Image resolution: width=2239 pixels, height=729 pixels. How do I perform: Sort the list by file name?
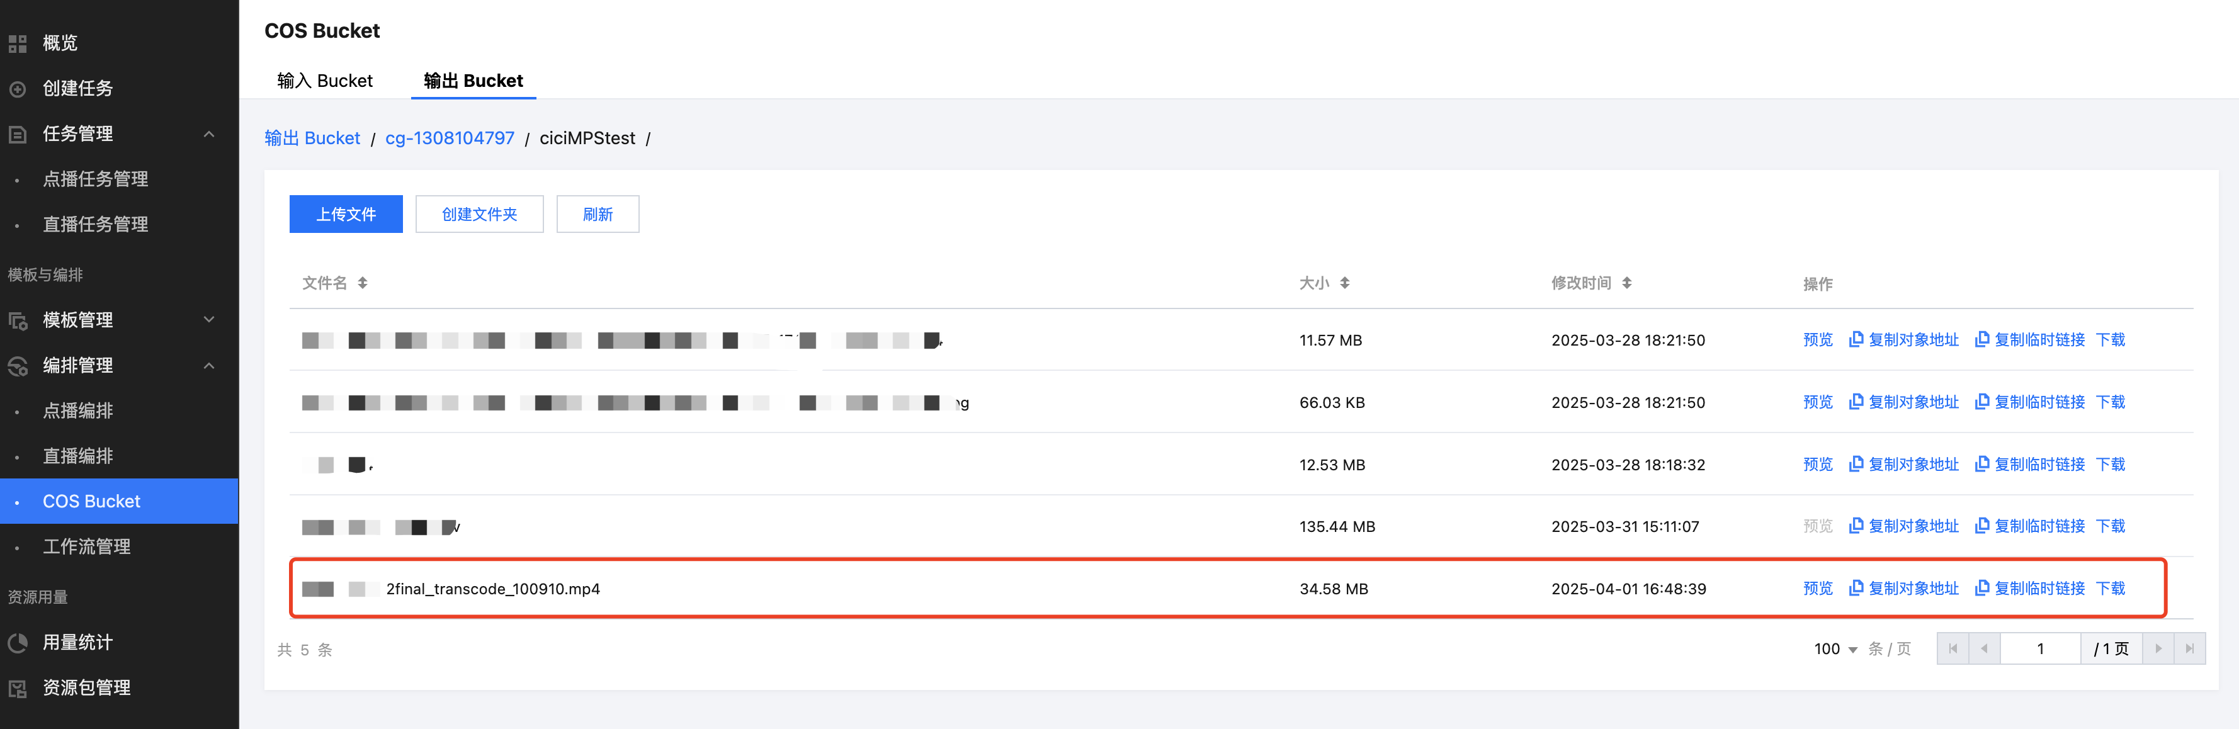click(x=363, y=283)
